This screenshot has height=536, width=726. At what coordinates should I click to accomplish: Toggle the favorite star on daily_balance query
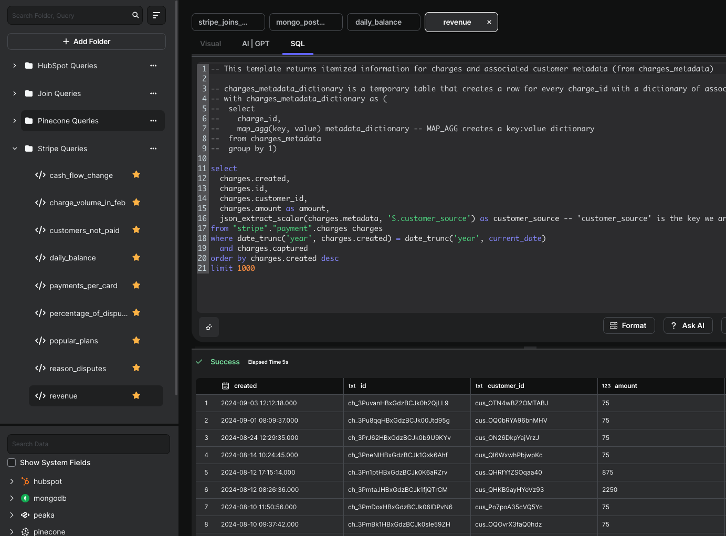click(136, 258)
